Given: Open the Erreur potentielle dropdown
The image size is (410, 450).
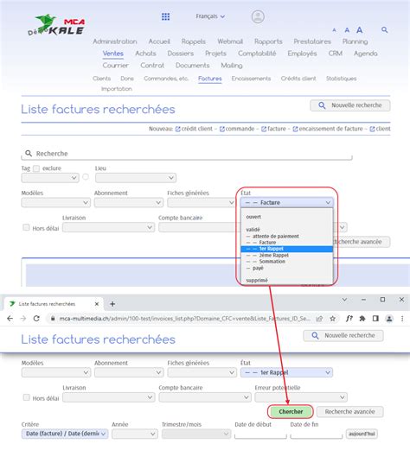Looking at the screenshot, I should click(301, 397).
